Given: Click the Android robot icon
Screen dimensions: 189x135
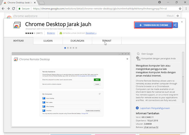Looking at the screenshot, I should click(x=61, y=33).
